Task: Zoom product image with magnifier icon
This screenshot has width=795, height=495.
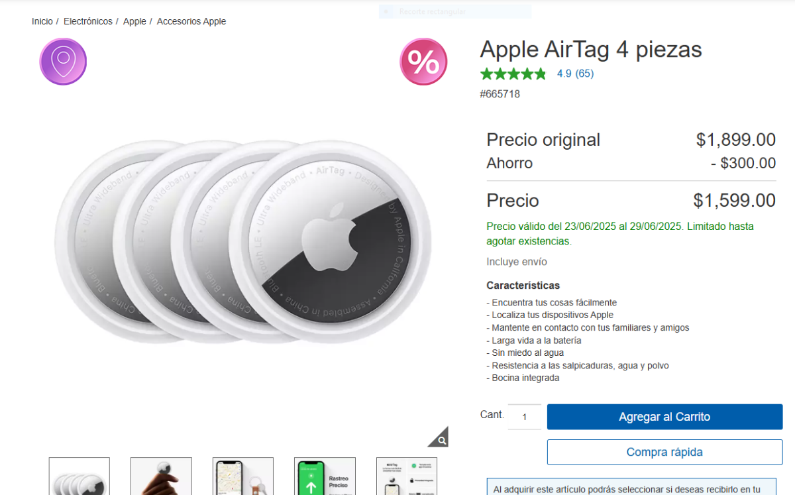Action: coord(439,437)
